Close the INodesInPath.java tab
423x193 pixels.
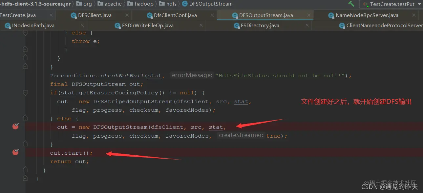click(x=82, y=25)
